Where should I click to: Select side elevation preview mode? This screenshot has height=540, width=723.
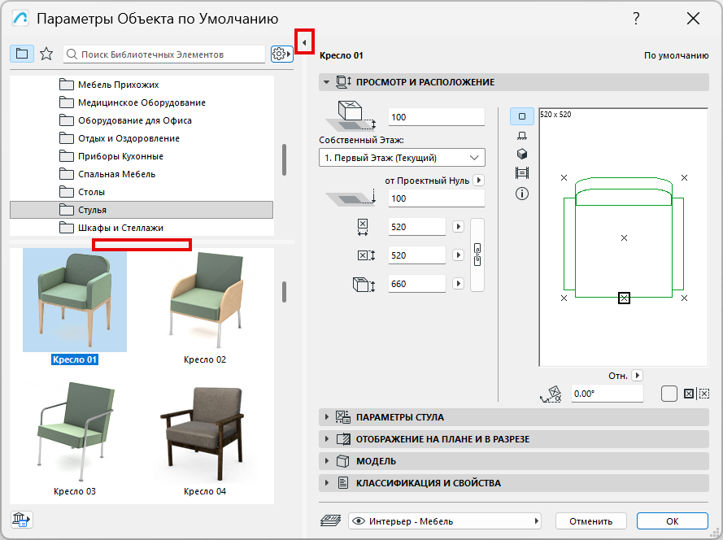click(522, 136)
